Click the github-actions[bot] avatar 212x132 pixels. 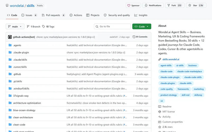pos(10,37)
